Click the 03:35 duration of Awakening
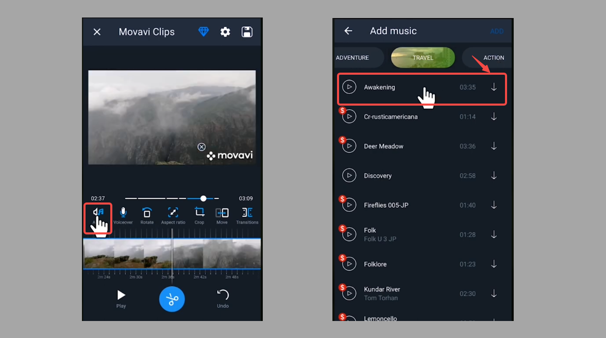606x338 pixels. click(468, 87)
